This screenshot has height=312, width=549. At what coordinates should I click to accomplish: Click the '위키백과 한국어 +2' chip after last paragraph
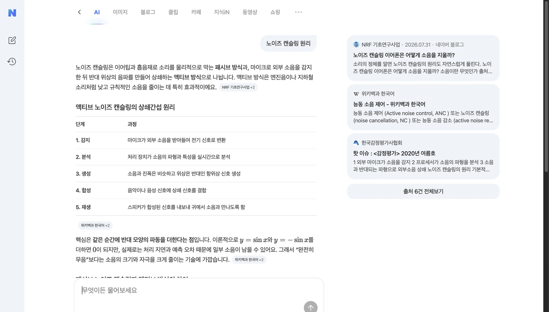249,260
